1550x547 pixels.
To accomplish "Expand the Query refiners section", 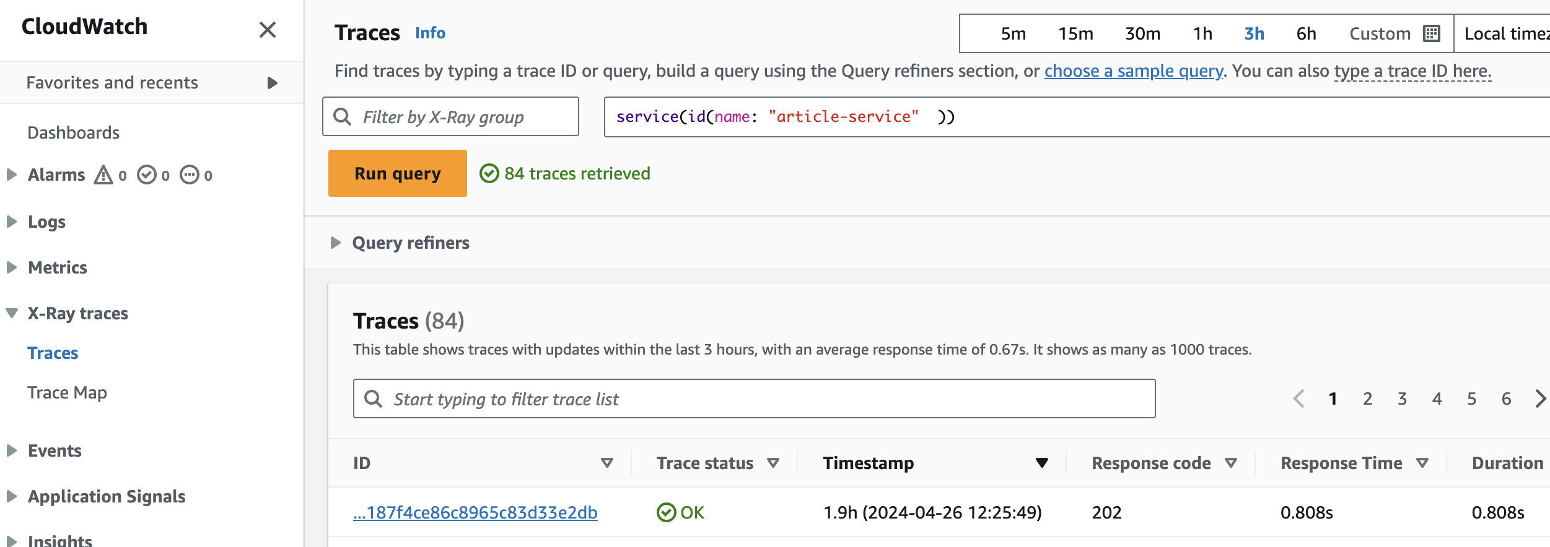I will (336, 243).
